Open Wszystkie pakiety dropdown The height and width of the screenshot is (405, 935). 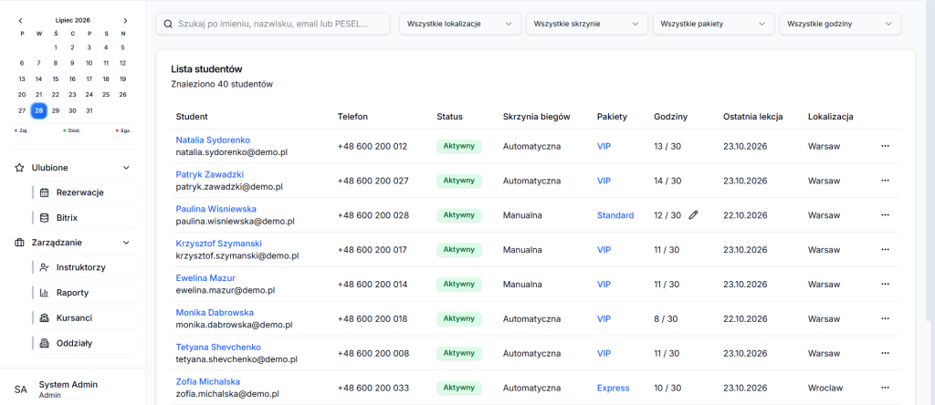[x=714, y=24]
